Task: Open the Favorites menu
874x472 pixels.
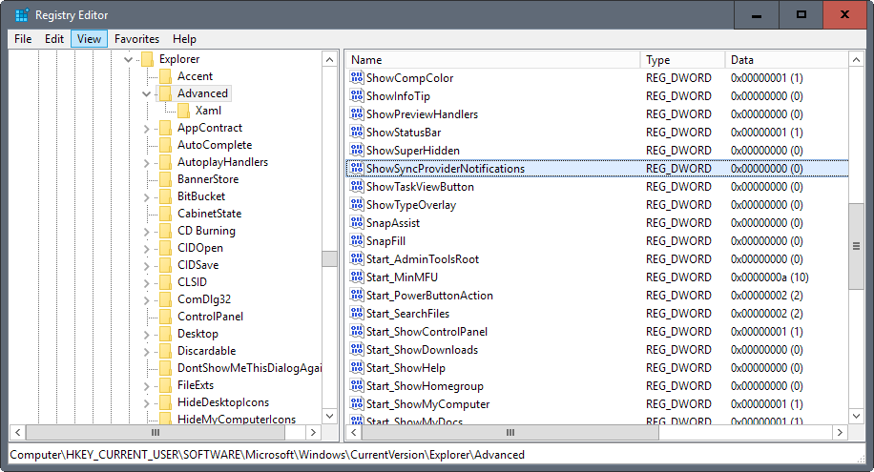Action: (x=136, y=39)
